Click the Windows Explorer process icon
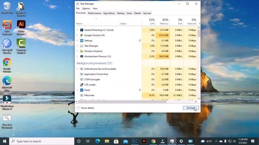 82,51
